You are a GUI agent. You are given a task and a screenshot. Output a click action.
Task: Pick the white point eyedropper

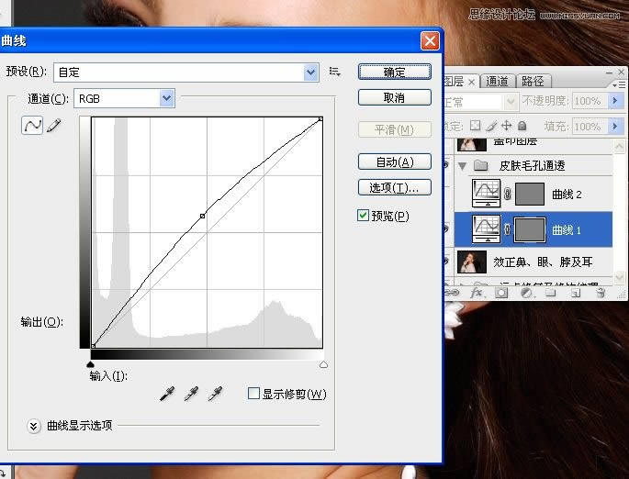[x=215, y=394]
